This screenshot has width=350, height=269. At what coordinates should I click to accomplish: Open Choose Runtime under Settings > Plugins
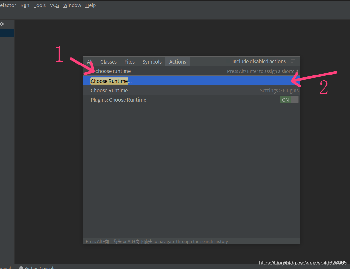[192, 90]
